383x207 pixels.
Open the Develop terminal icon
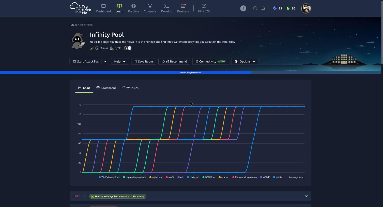166,6
